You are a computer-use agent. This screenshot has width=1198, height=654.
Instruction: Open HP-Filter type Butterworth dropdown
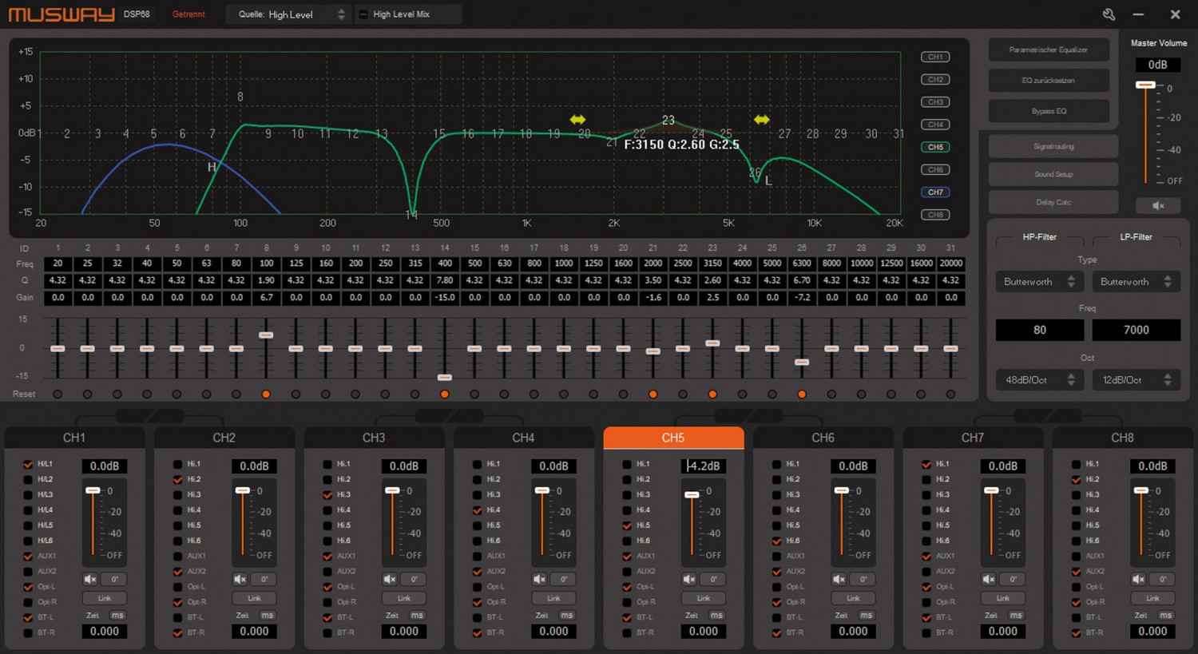[1039, 282]
